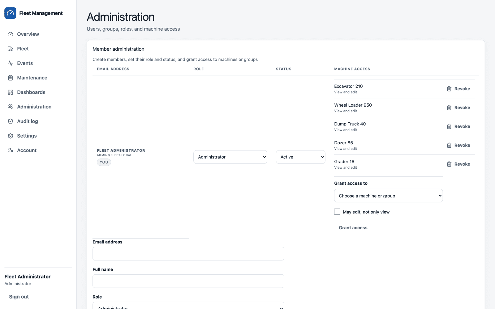Screen dimensions: 495x309
Task: Select the Administration sidebar item
Action: point(38,107)
